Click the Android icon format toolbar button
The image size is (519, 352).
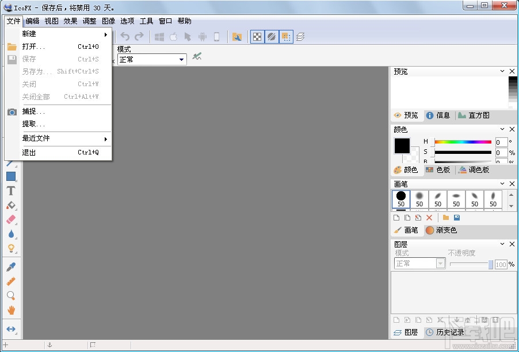coord(203,36)
